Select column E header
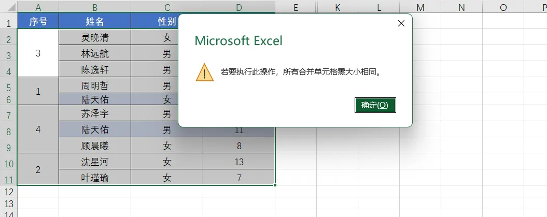The width and height of the screenshot is (547, 217). tap(296, 7)
